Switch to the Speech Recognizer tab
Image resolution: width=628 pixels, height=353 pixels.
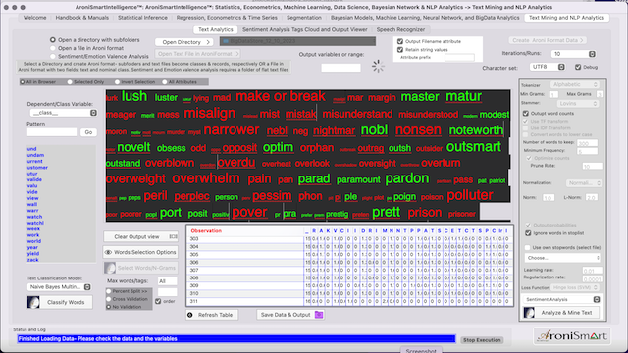click(x=400, y=29)
